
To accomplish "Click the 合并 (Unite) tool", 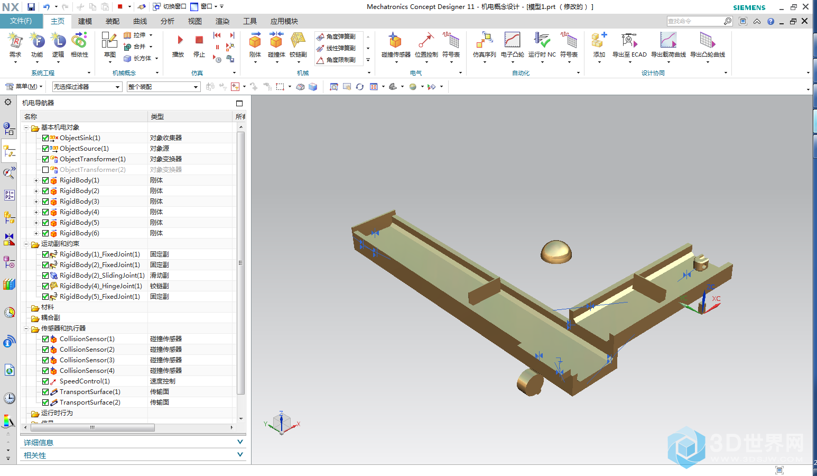I will coord(135,47).
